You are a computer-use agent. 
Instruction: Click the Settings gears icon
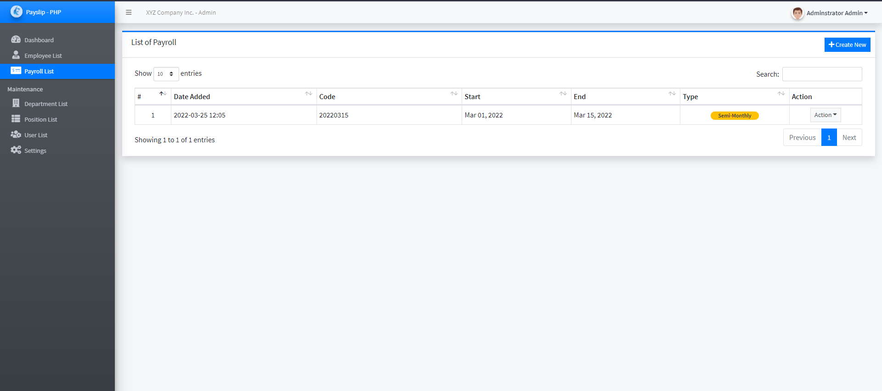[16, 150]
